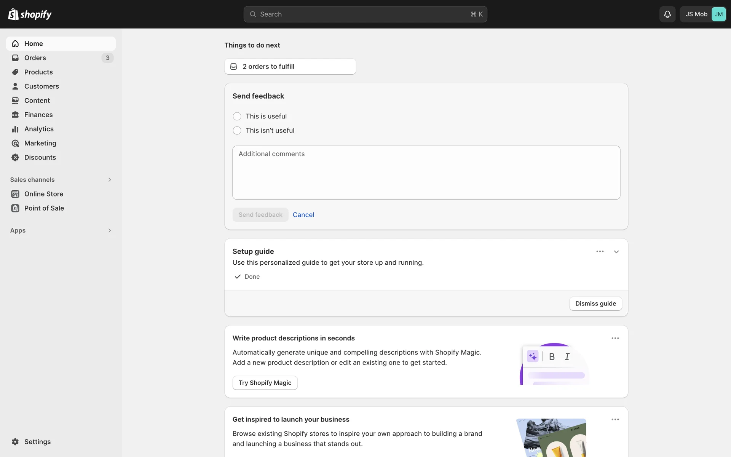Open the Settings gear
The image size is (731, 457).
tap(16, 441)
